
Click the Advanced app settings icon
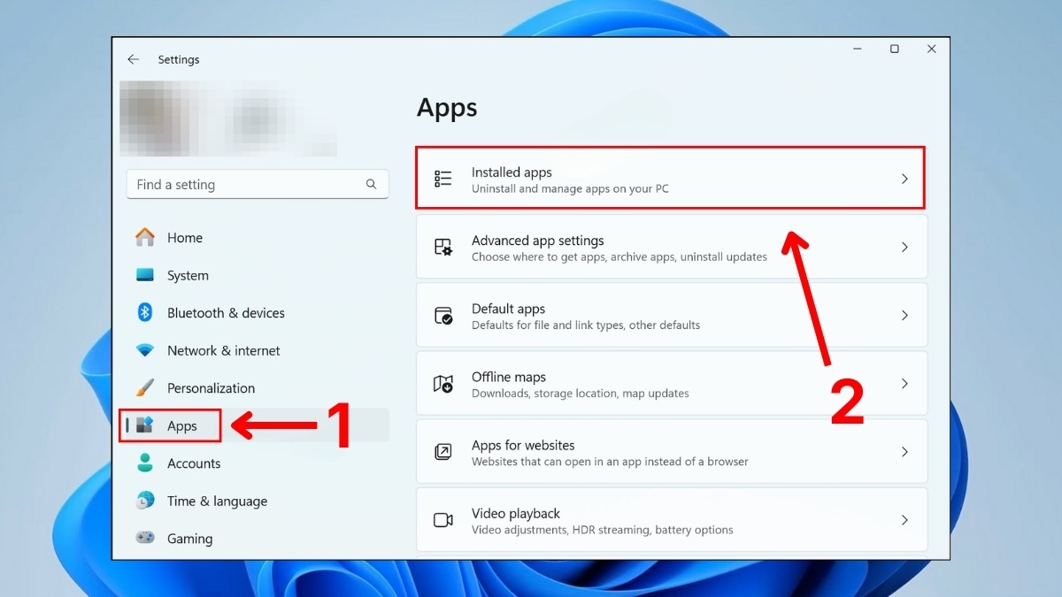coord(442,247)
